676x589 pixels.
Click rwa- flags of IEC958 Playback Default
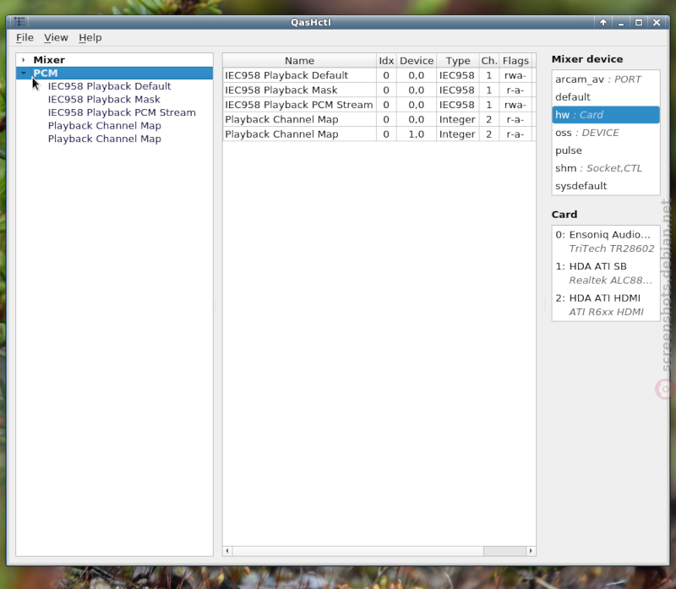coord(515,75)
